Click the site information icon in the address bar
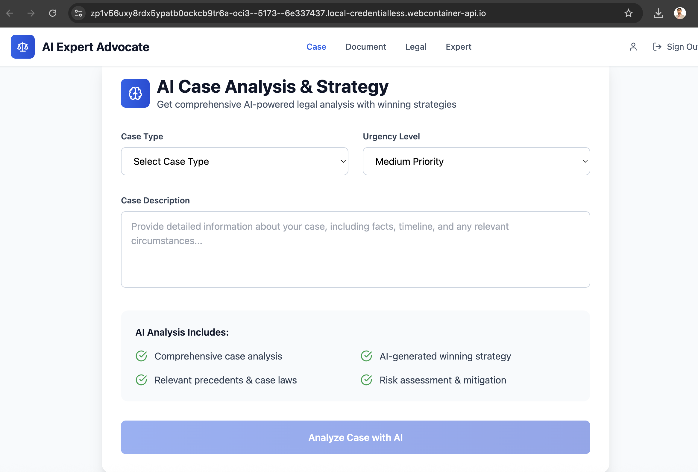The height and width of the screenshot is (472, 698). coord(78,13)
